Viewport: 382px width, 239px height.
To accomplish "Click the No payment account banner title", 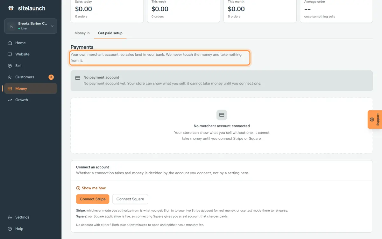I will pyautogui.click(x=101, y=77).
